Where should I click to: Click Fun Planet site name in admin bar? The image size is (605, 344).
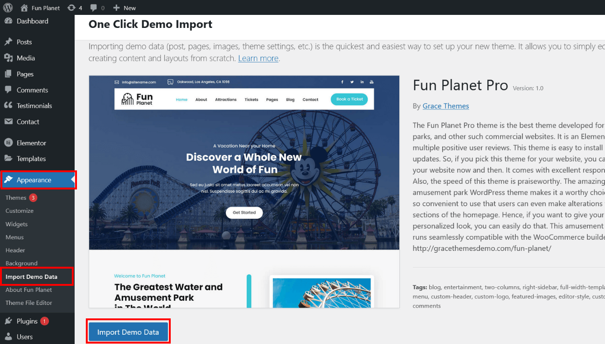(x=46, y=8)
